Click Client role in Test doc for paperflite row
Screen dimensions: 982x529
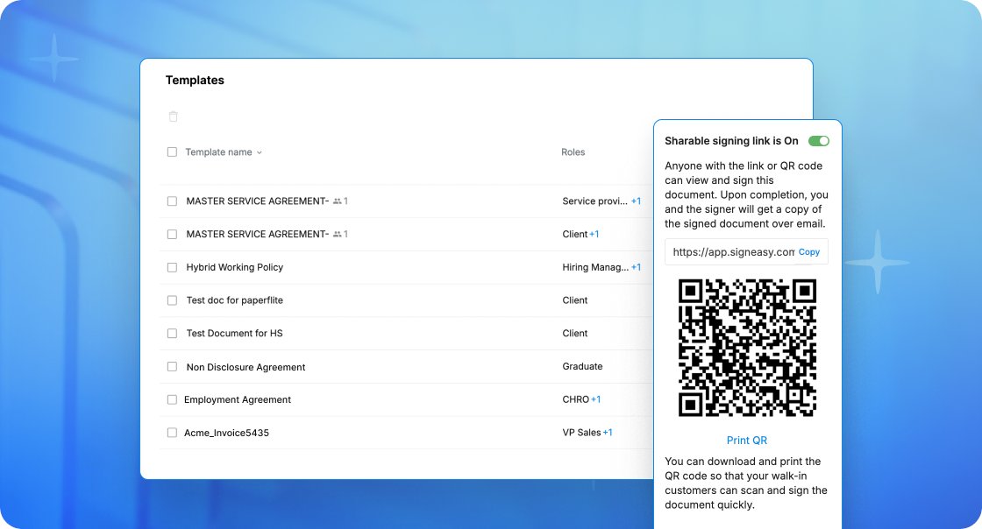pos(575,300)
